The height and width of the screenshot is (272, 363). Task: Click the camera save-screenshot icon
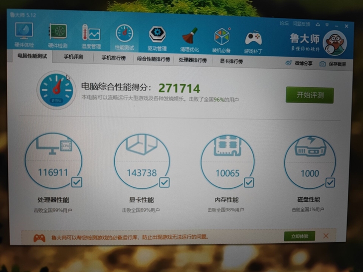[x=323, y=64]
